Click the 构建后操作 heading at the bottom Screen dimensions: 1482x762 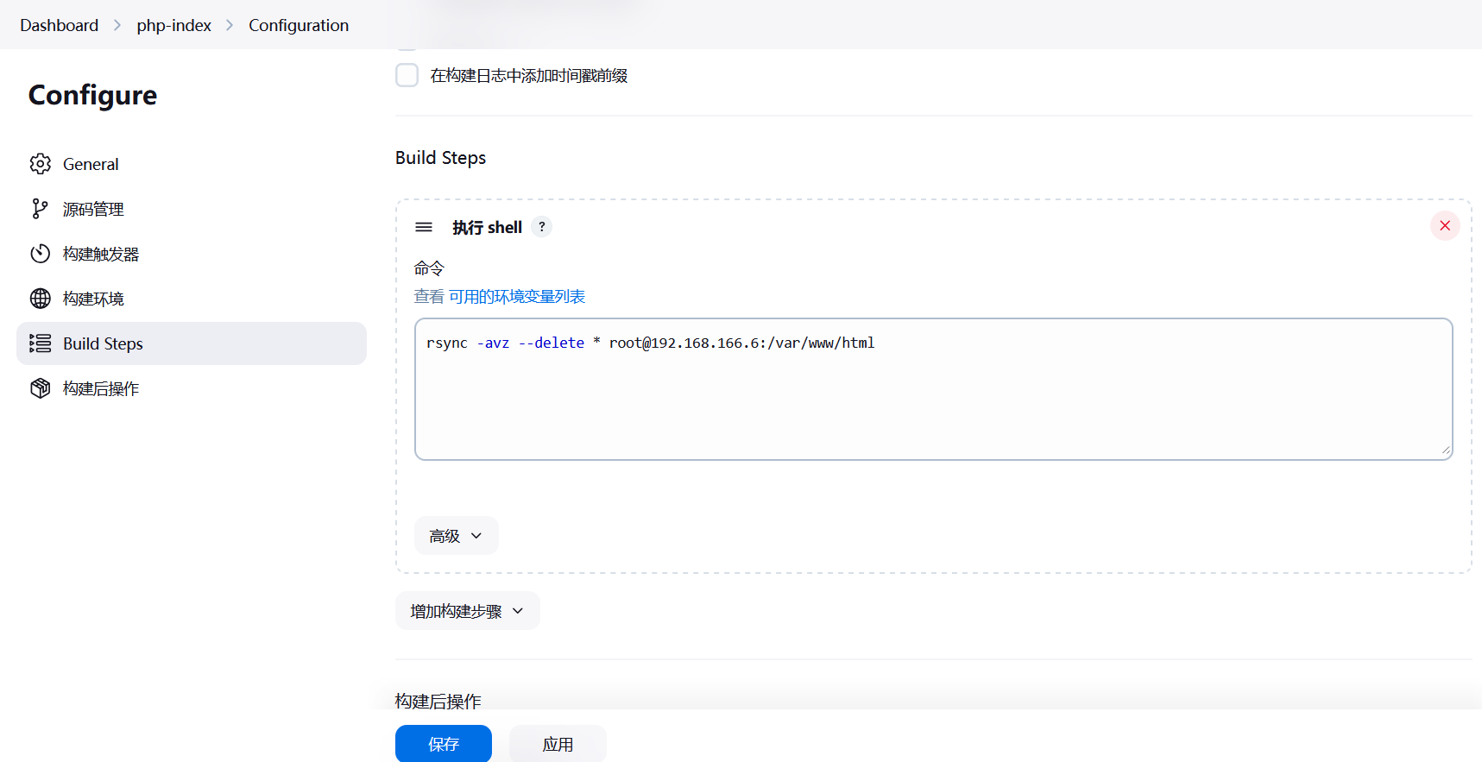(x=438, y=701)
